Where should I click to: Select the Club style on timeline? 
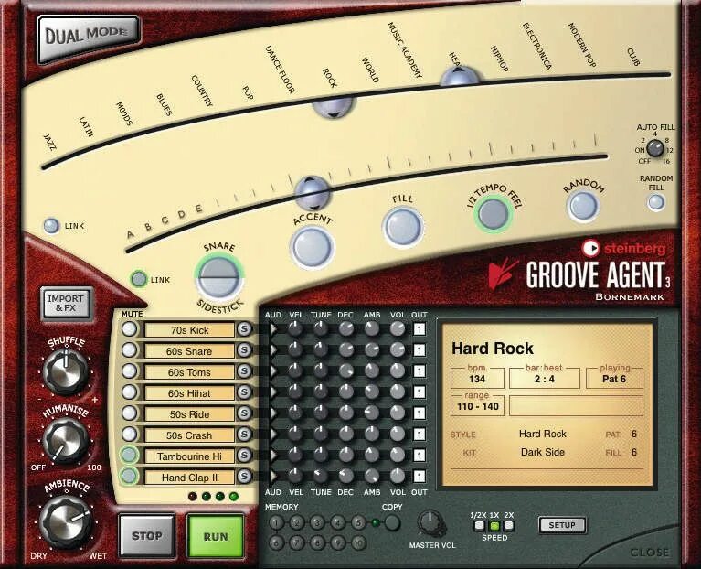pyautogui.click(x=633, y=57)
